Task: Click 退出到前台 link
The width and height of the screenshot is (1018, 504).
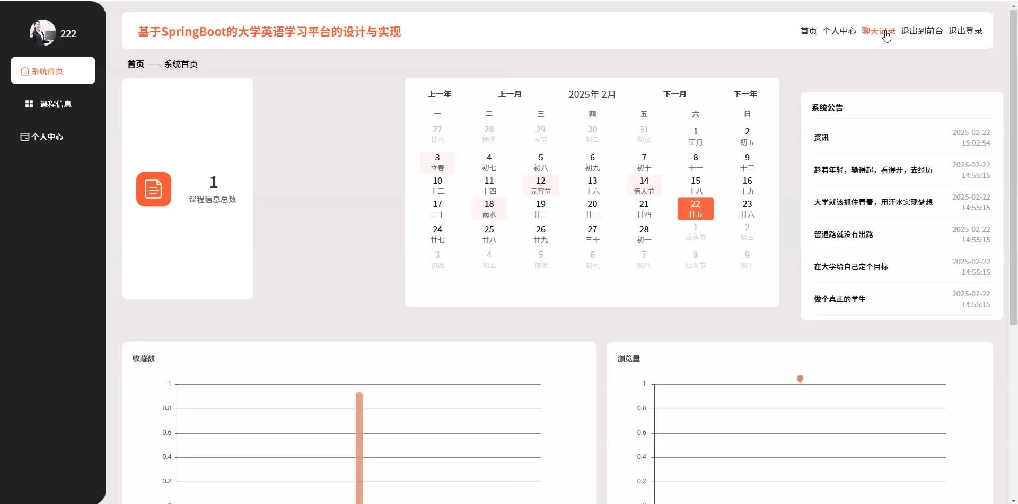Action: tap(922, 31)
